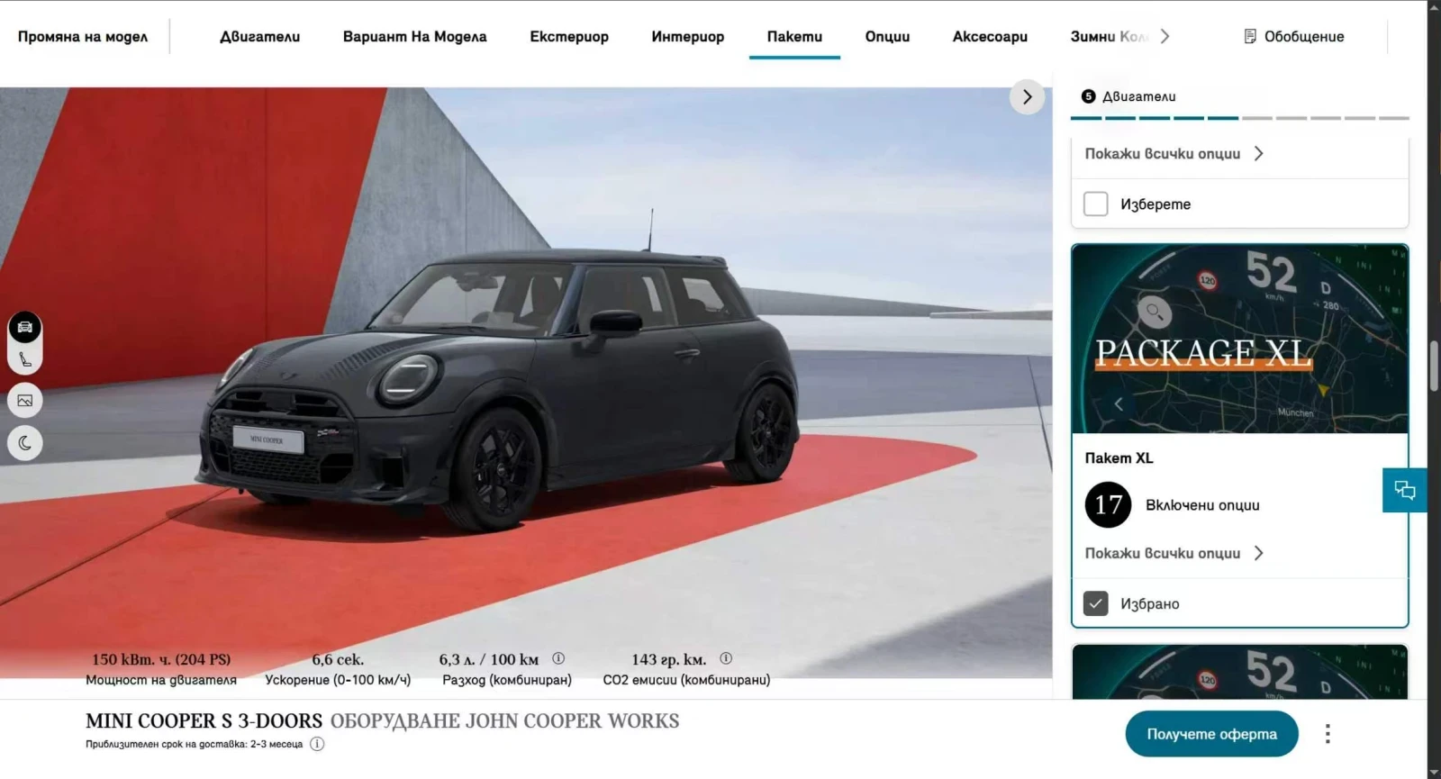
Task: Tick the Изберете checkbox
Action: [1096, 204]
